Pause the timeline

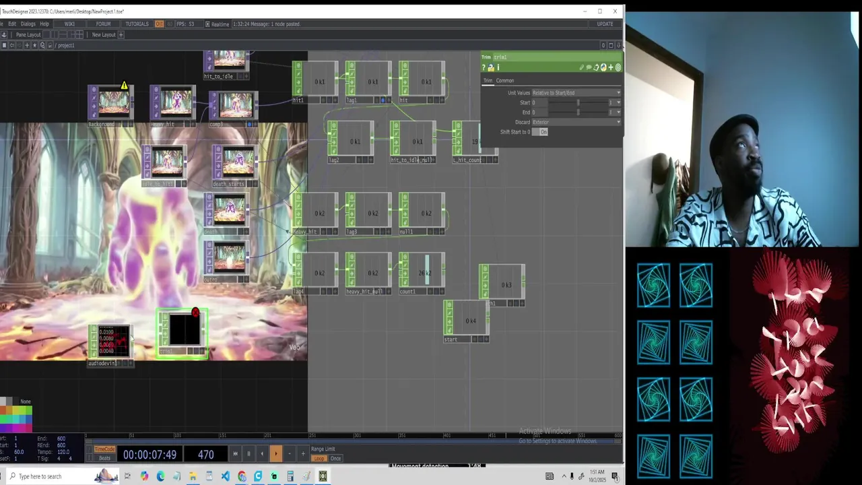(x=248, y=454)
